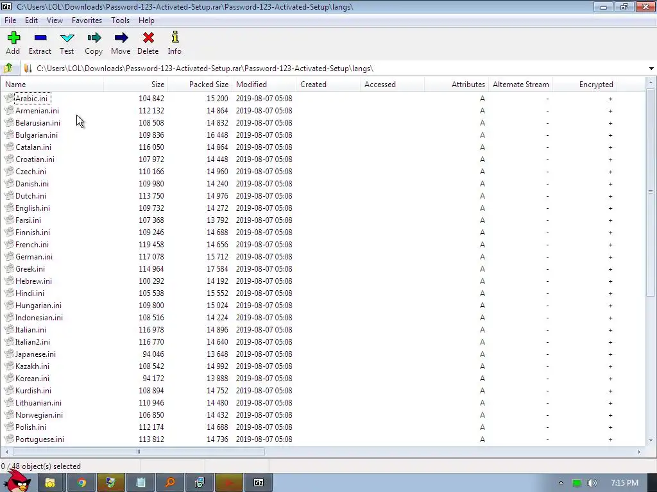Screen dimensions: 657x492
Task: Click the vertical scrollbar down arrow
Action: click(651, 440)
